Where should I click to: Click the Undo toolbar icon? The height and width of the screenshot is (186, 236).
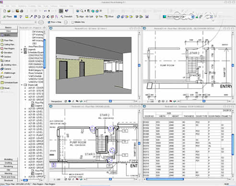(46, 11)
